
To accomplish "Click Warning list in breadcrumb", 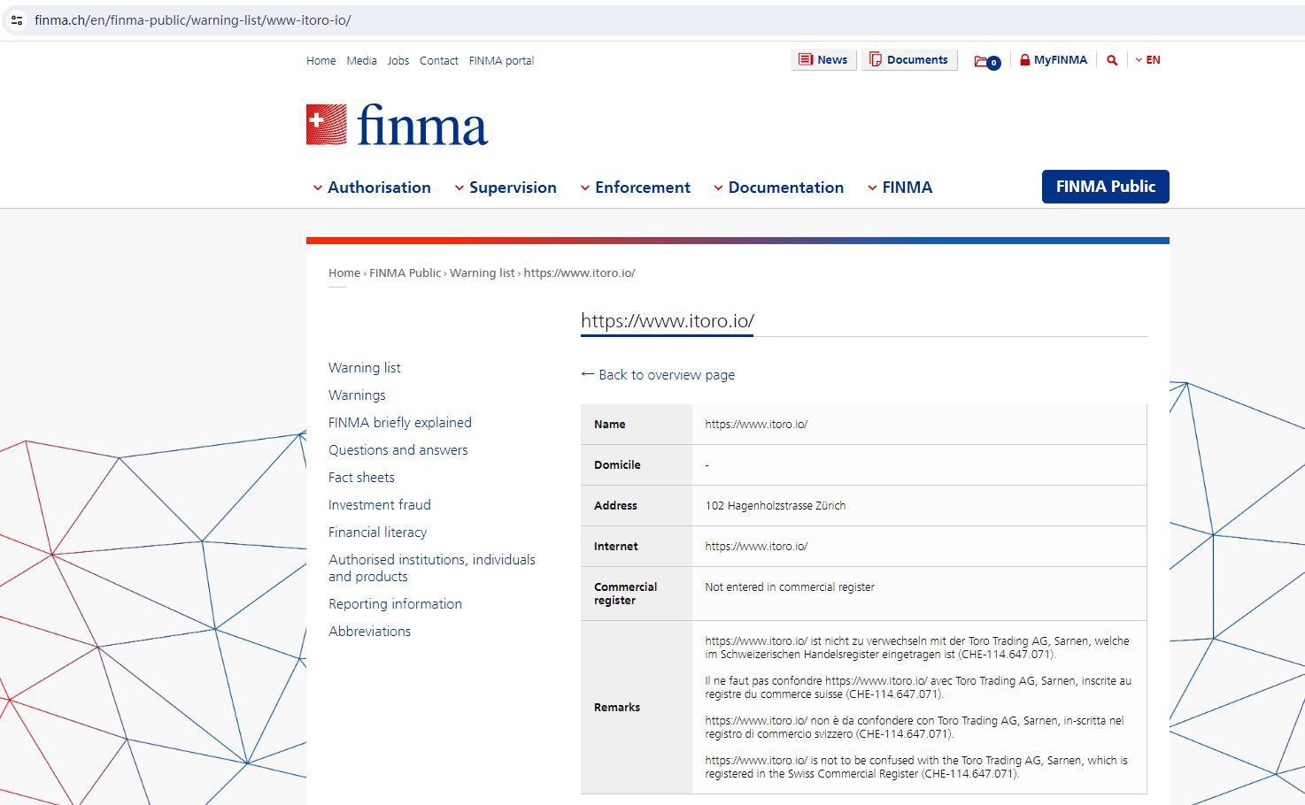I will point(482,272).
